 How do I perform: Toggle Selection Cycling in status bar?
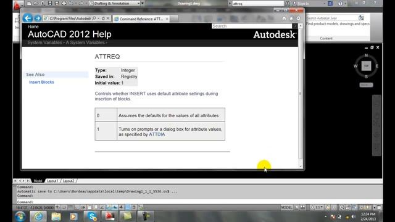(x=141, y=207)
